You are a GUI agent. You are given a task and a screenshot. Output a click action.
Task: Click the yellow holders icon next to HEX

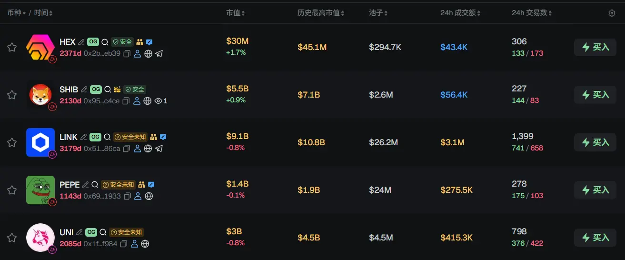[x=139, y=42]
